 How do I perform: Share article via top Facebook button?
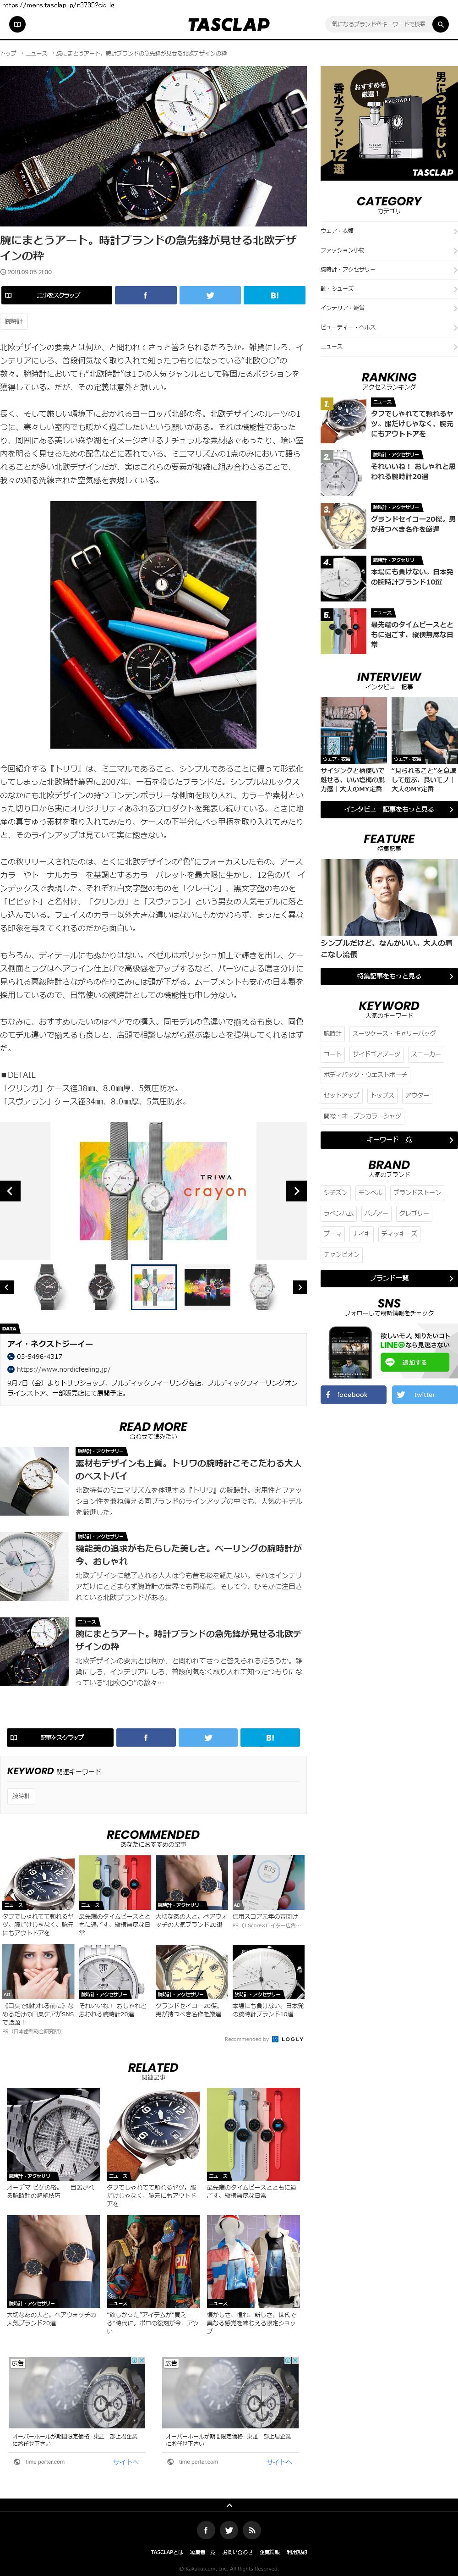(x=145, y=295)
